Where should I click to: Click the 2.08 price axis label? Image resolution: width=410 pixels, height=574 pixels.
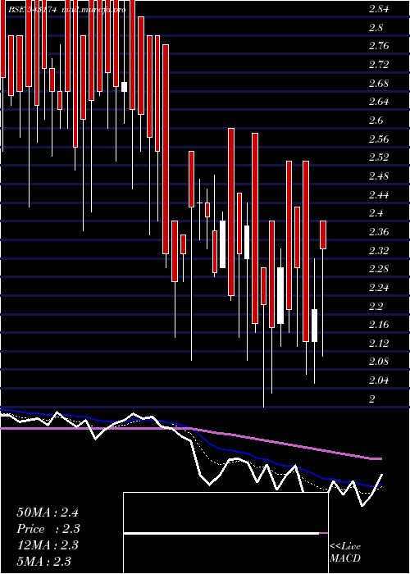coord(379,362)
